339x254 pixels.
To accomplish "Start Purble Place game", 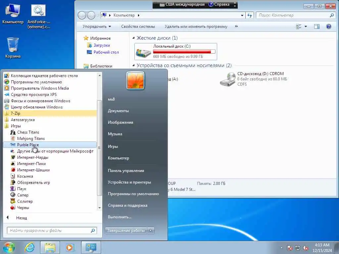I will (50, 145).
